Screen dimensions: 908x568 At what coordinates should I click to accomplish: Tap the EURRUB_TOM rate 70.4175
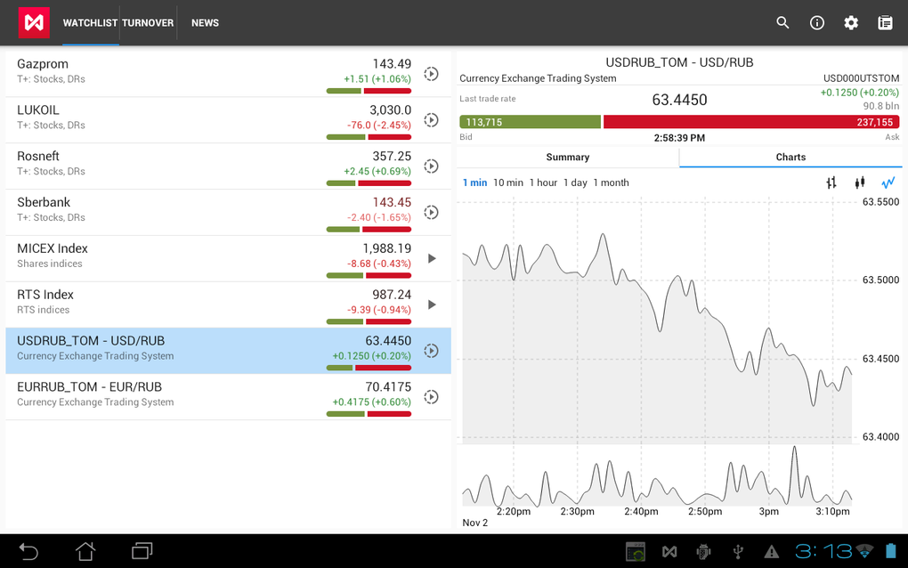click(388, 386)
